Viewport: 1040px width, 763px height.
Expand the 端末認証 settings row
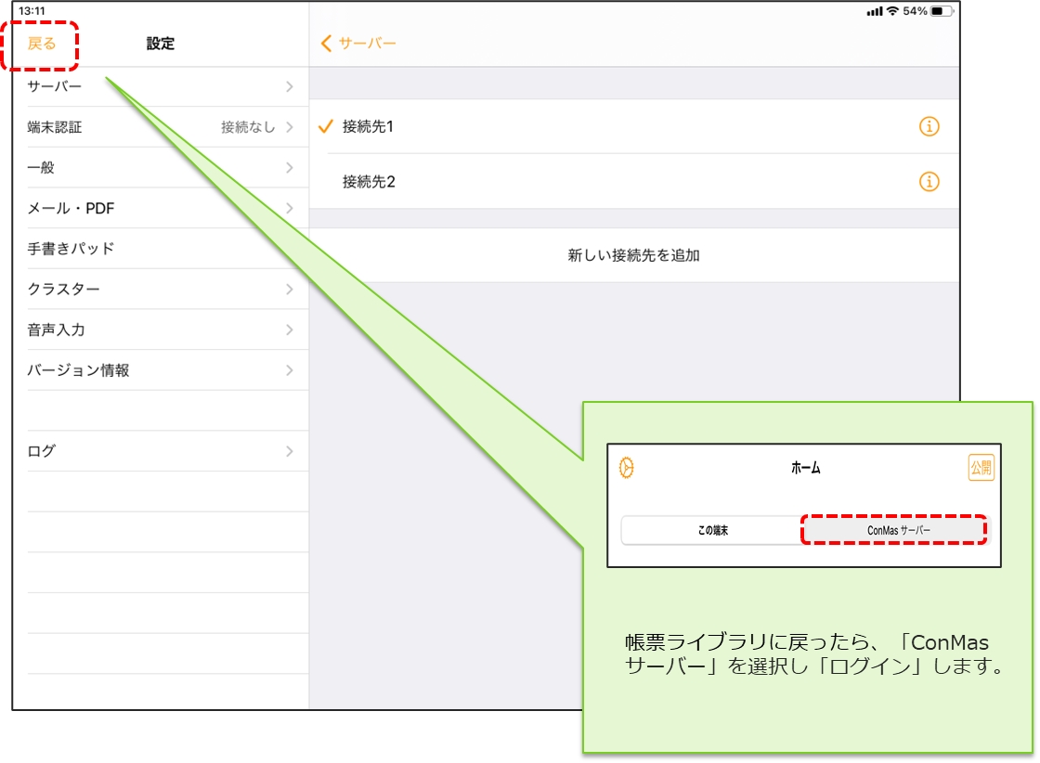[160, 127]
